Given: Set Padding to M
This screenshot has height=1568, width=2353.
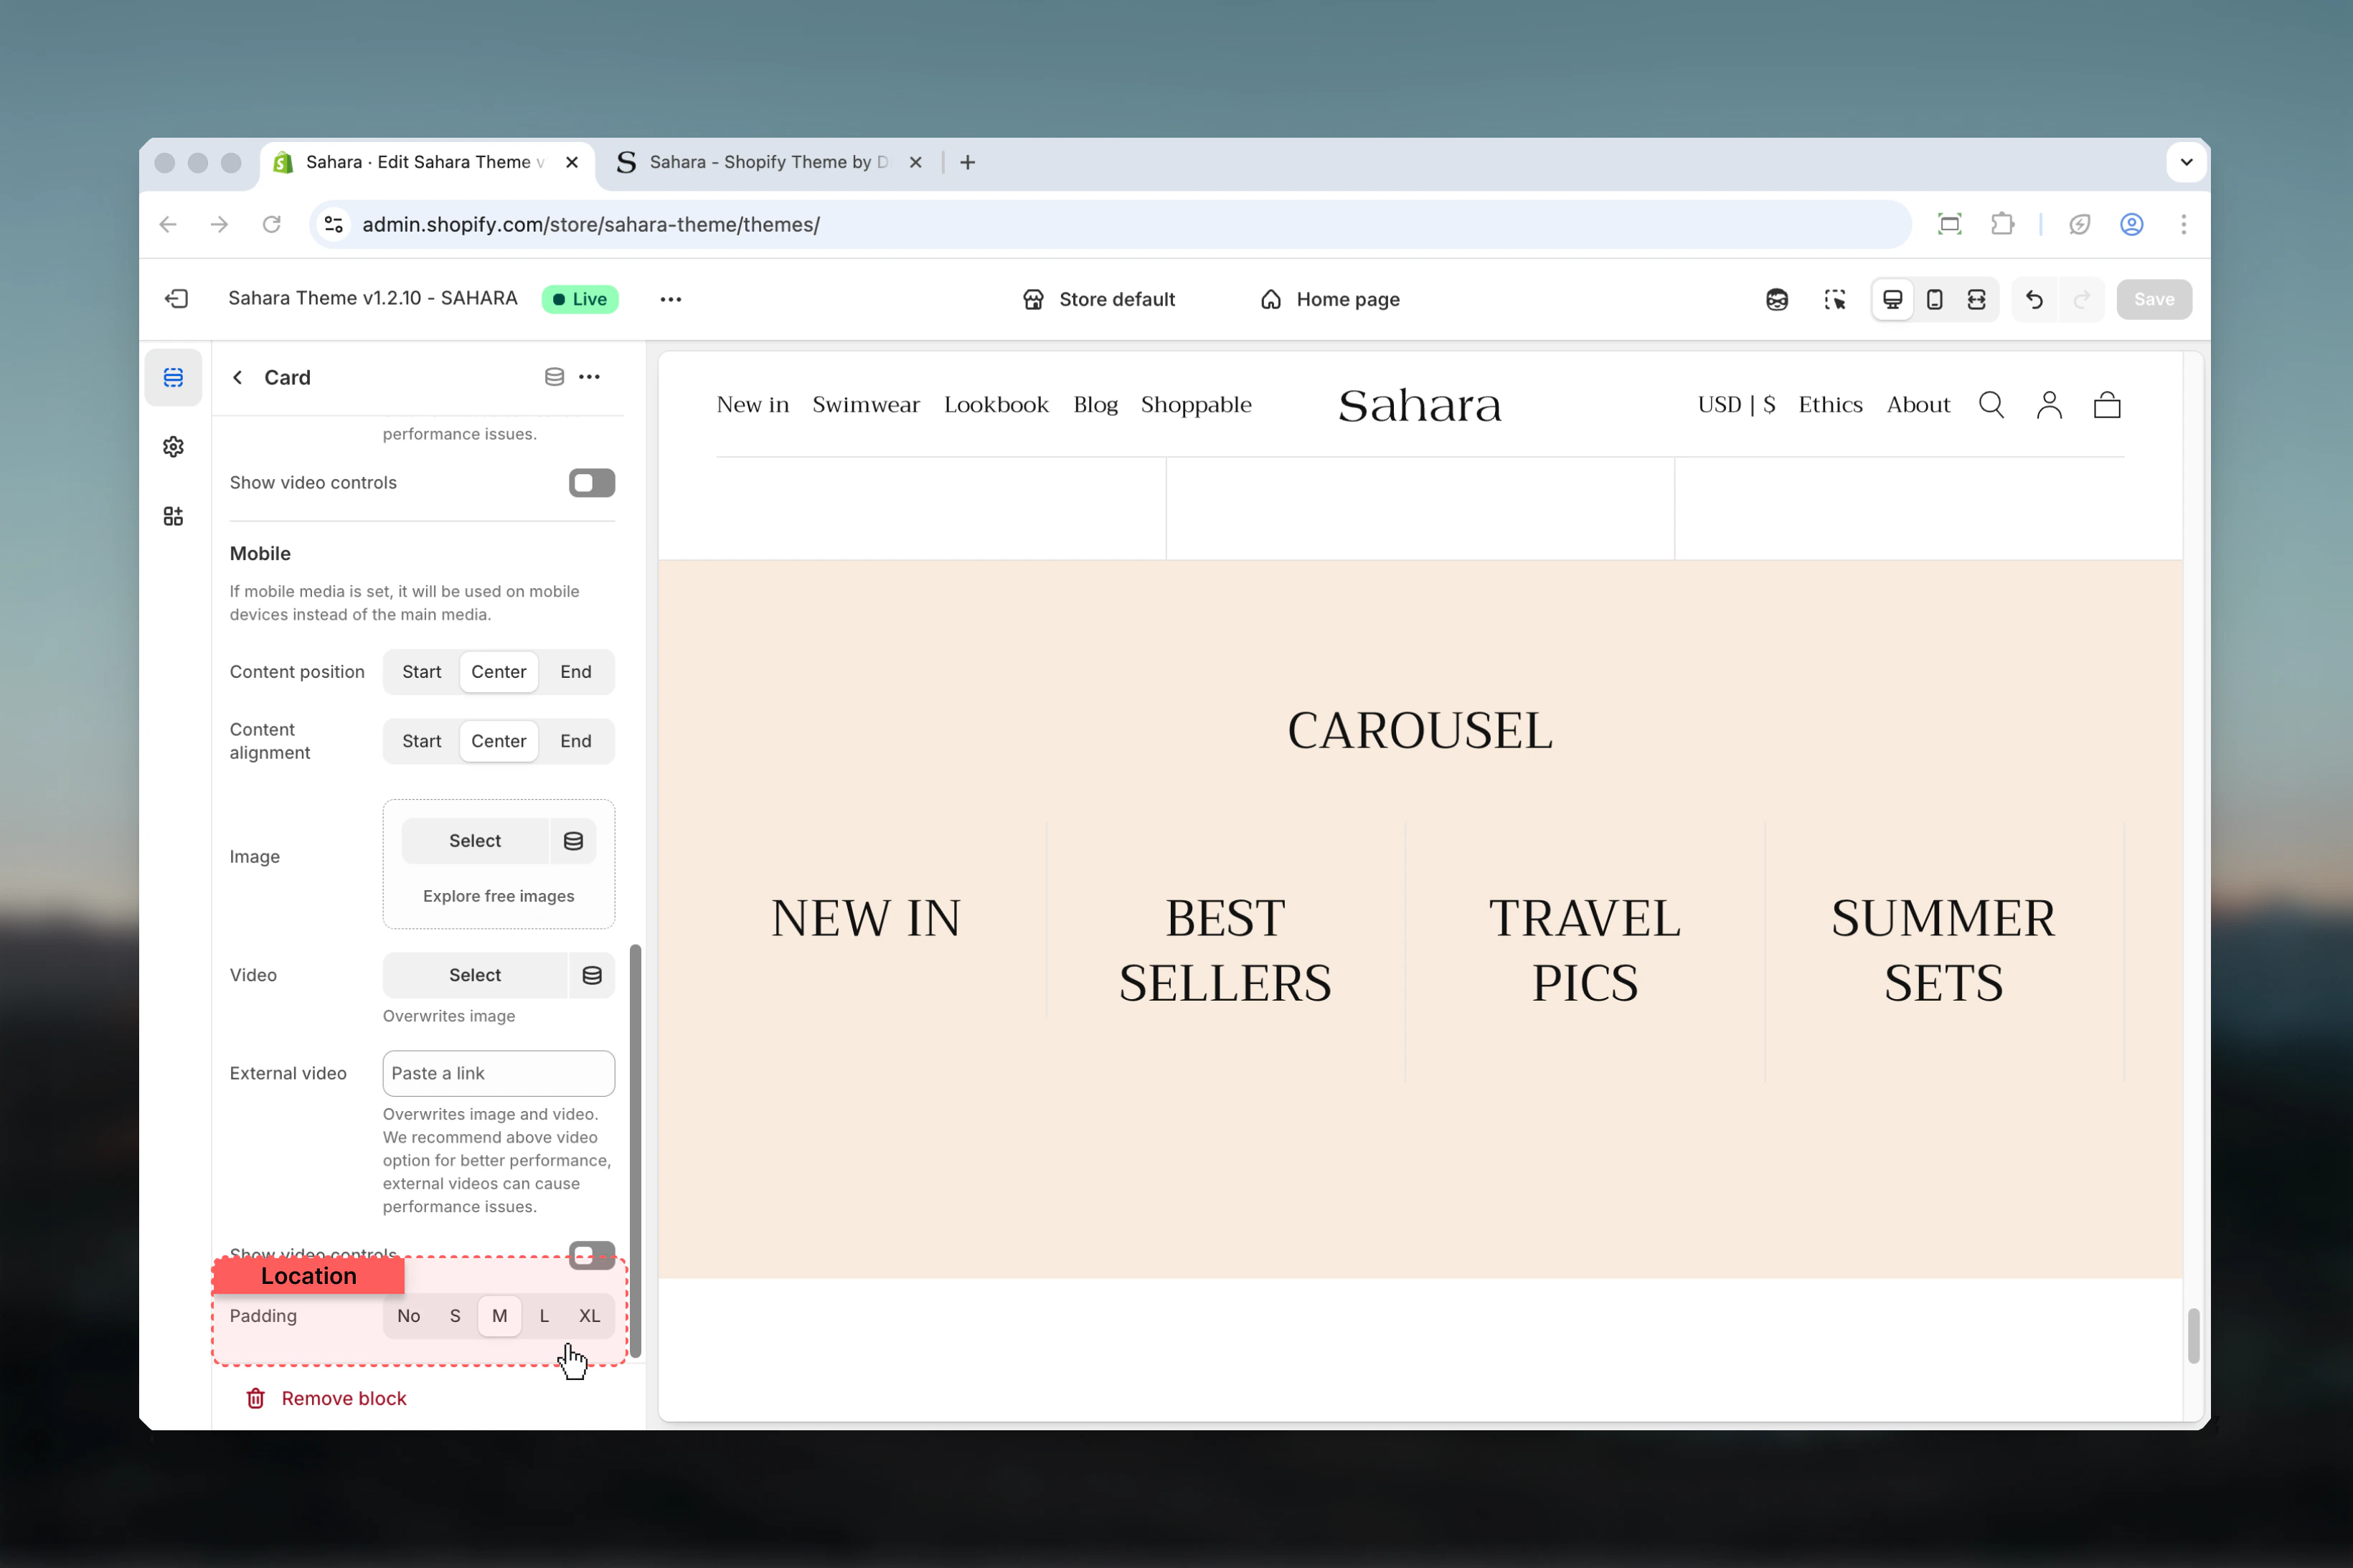Looking at the screenshot, I should click(x=500, y=1316).
